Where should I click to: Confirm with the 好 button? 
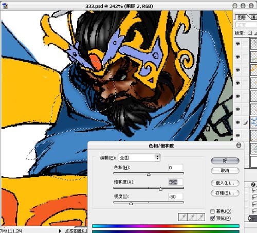pyautogui.click(x=225, y=160)
